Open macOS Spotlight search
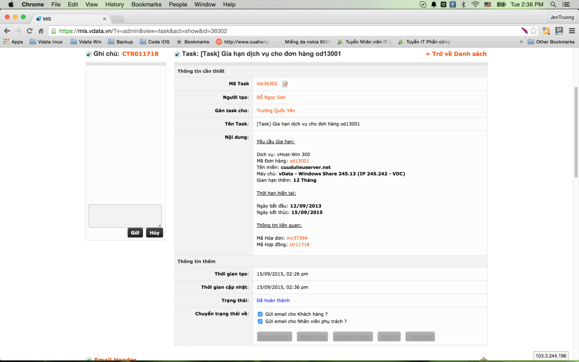579x362 pixels. coord(553,5)
